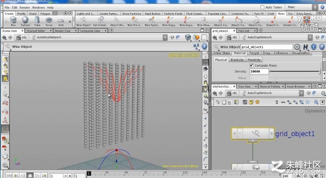
Task: Toggle the Compute Mass checkbox
Action: point(251,66)
